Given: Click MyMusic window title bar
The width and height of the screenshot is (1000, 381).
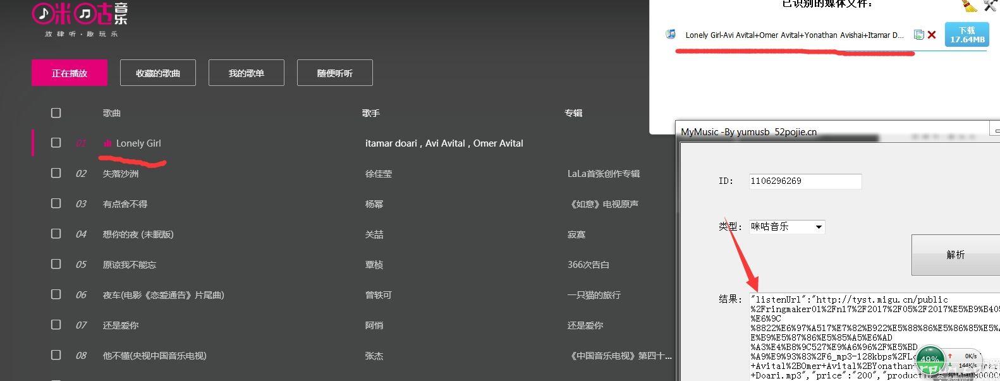Looking at the screenshot, I should coord(838,131).
